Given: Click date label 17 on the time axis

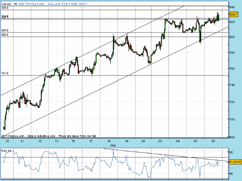Looking at the screenshot, I should pyautogui.click(x=91, y=141).
